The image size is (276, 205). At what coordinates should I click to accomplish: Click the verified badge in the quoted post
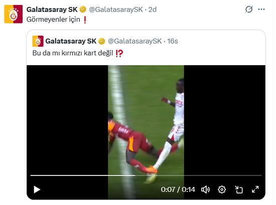(101, 41)
